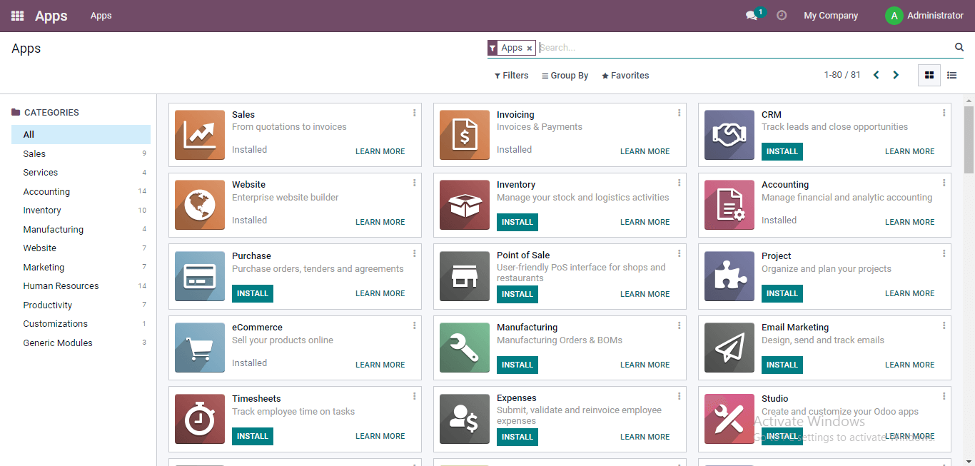Open the Filters dropdown
975x466 pixels.
512,76
